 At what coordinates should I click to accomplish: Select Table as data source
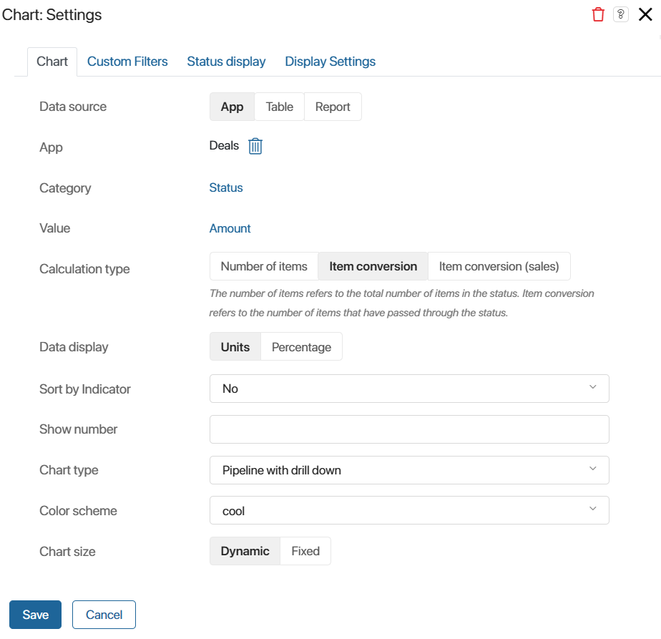tap(279, 107)
